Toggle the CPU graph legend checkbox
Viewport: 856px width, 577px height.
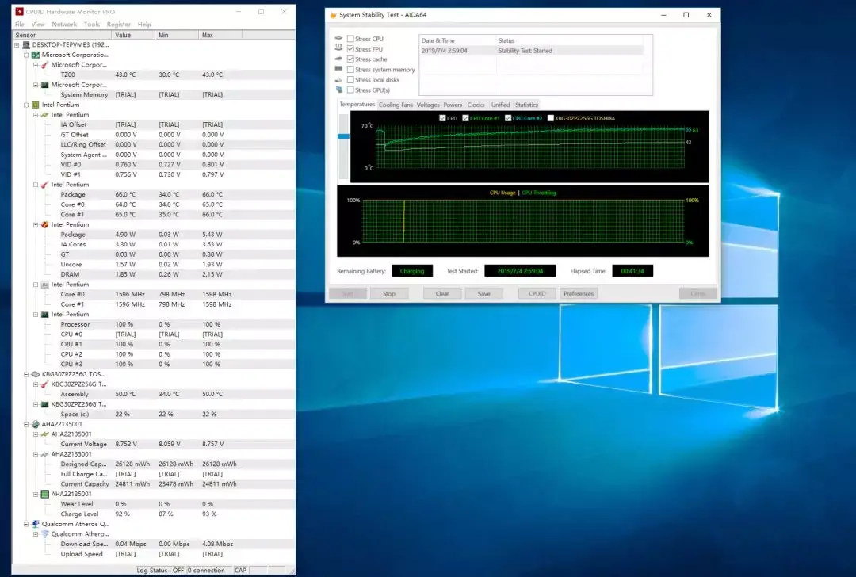point(442,118)
